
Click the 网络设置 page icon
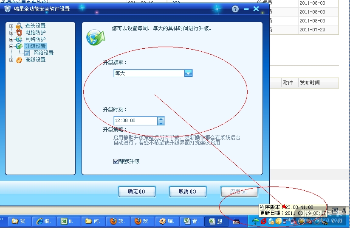tap(27, 53)
